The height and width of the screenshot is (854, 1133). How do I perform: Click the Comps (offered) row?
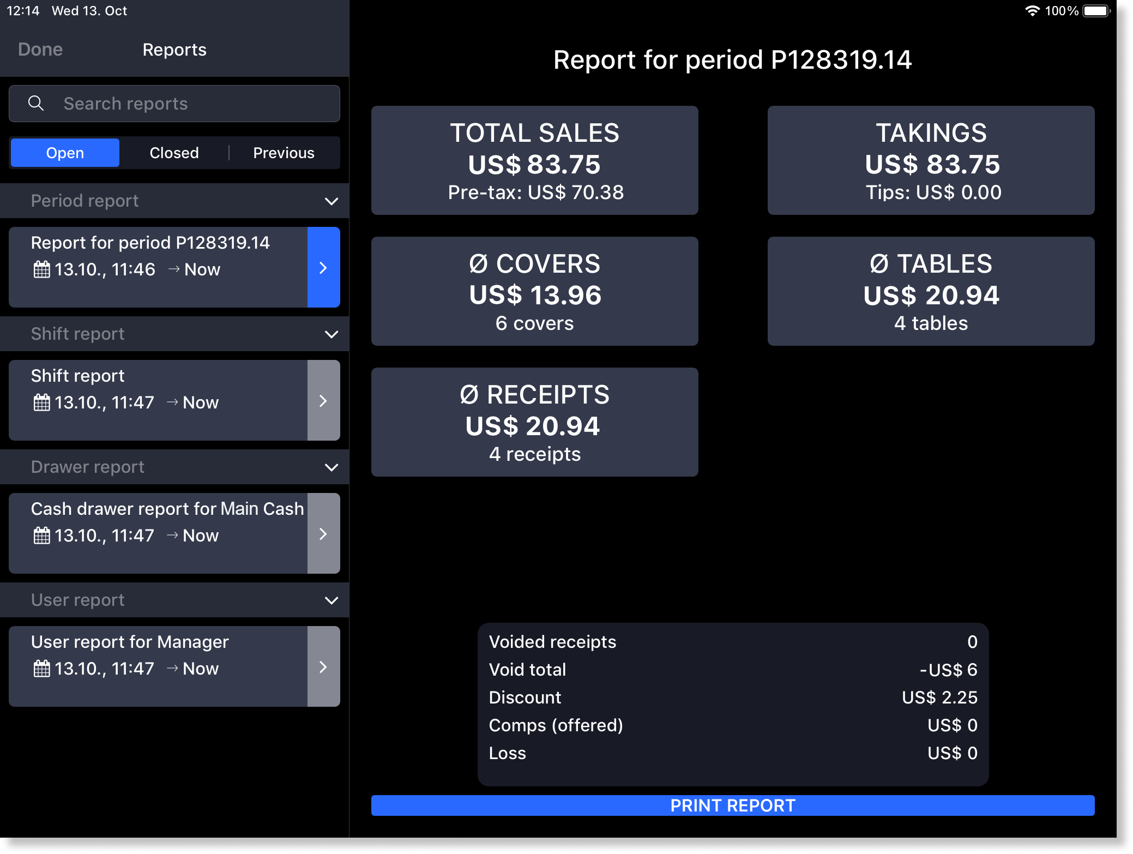[x=733, y=725]
